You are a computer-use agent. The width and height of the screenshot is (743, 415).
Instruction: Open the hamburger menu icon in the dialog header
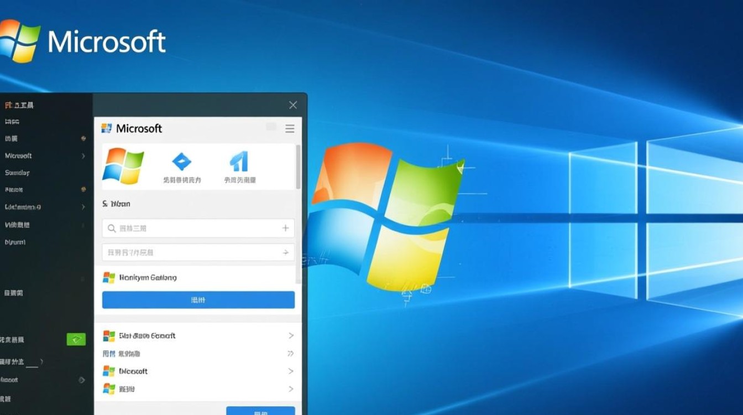click(290, 128)
